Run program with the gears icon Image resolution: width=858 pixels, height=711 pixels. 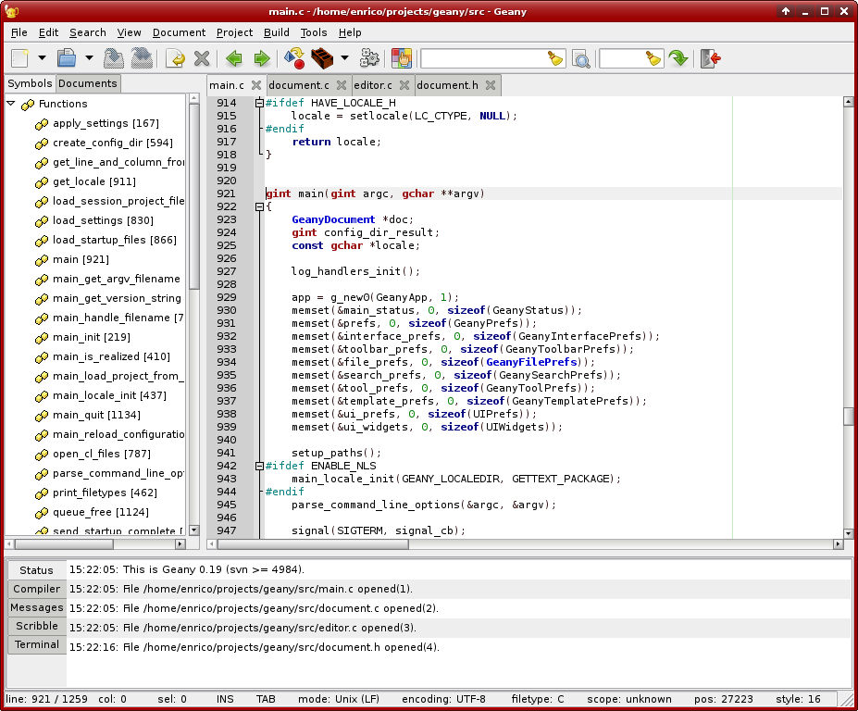click(x=369, y=58)
